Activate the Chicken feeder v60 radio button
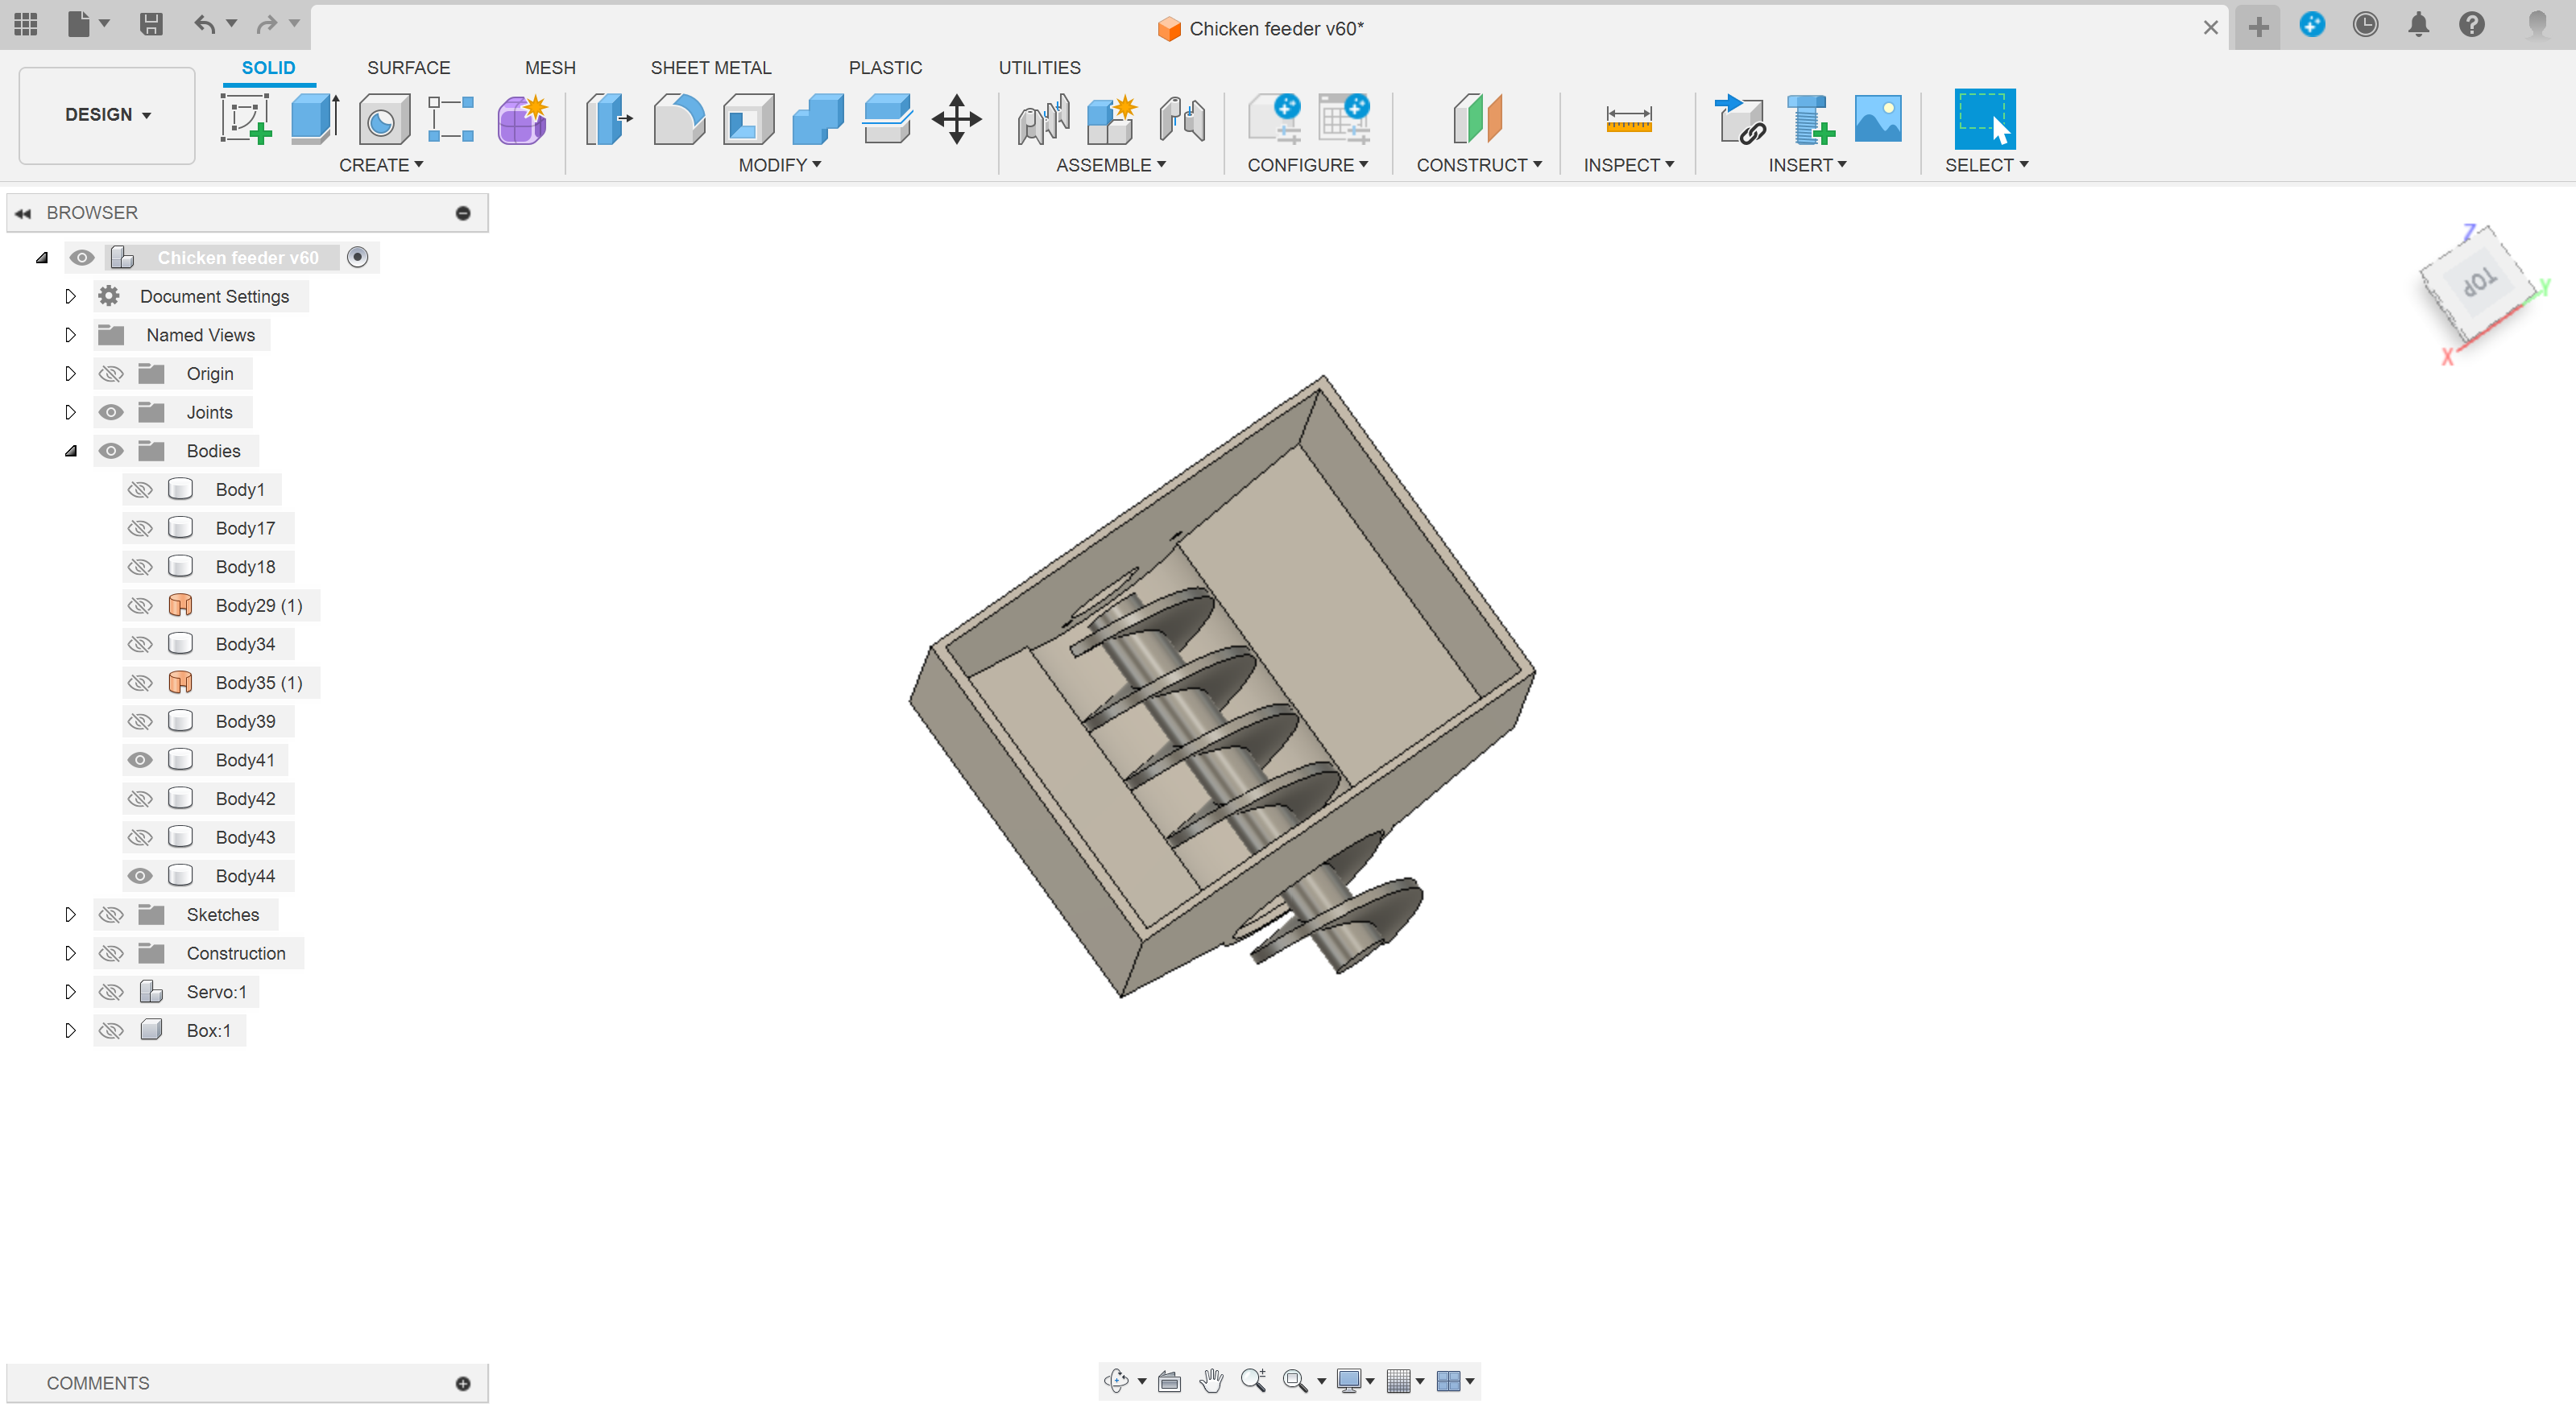The image size is (2576, 1404). click(357, 258)
